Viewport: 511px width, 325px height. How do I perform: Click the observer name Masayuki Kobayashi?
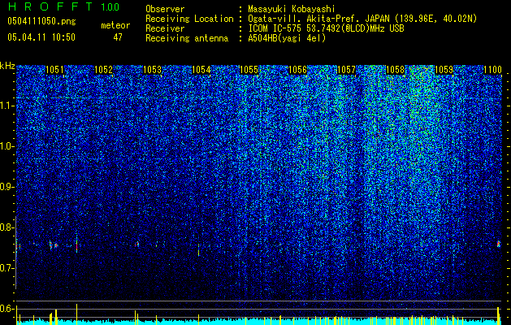tap(292, 9)
